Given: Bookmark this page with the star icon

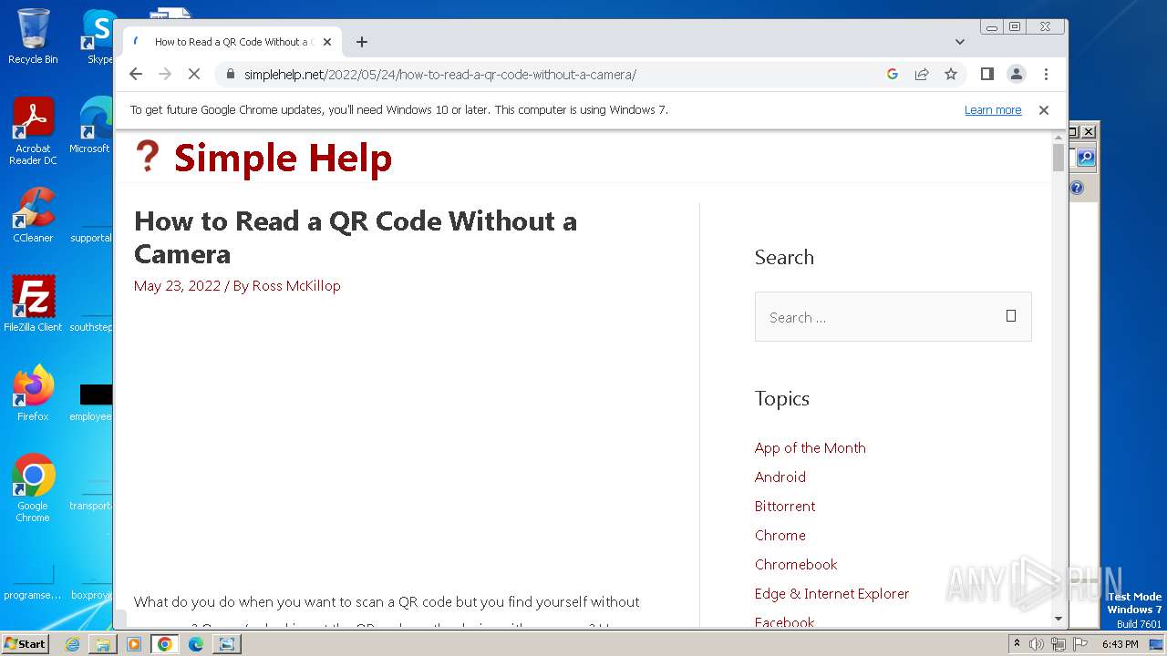Looking at the screenshot, I should tap(951, 74).
